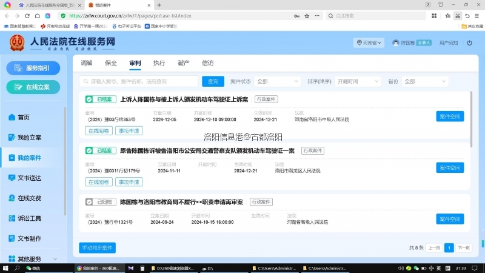Screen dimensions: 485x273
Task: Reload the page with refresh icon
Action: [27, 16]
